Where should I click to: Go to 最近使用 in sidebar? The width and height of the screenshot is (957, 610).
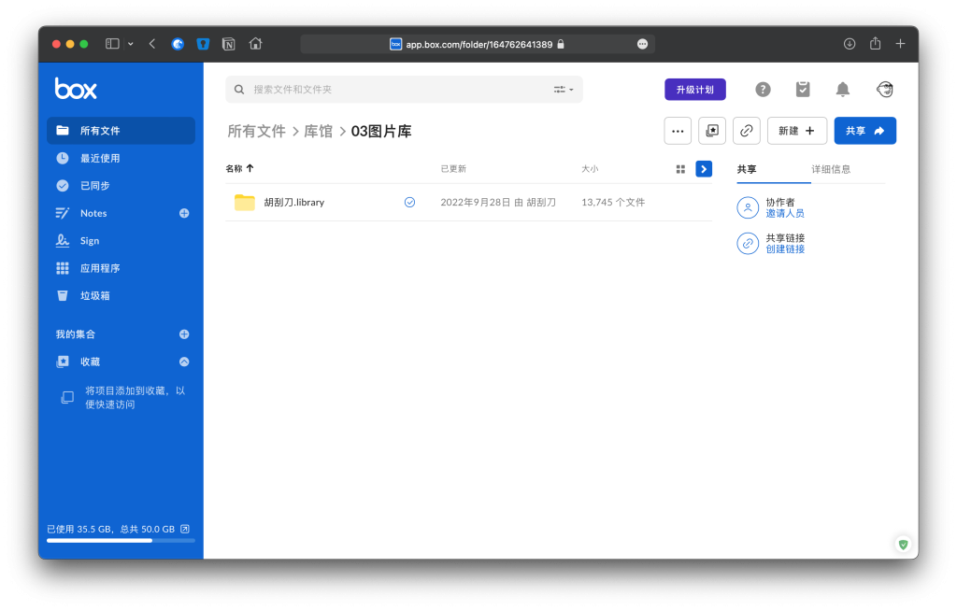tap(121, 158)
